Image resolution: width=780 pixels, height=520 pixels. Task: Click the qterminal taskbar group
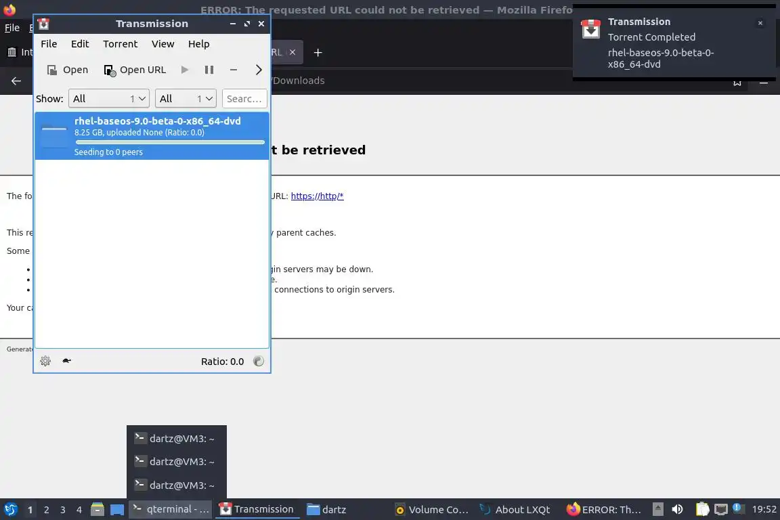[171, 509]
